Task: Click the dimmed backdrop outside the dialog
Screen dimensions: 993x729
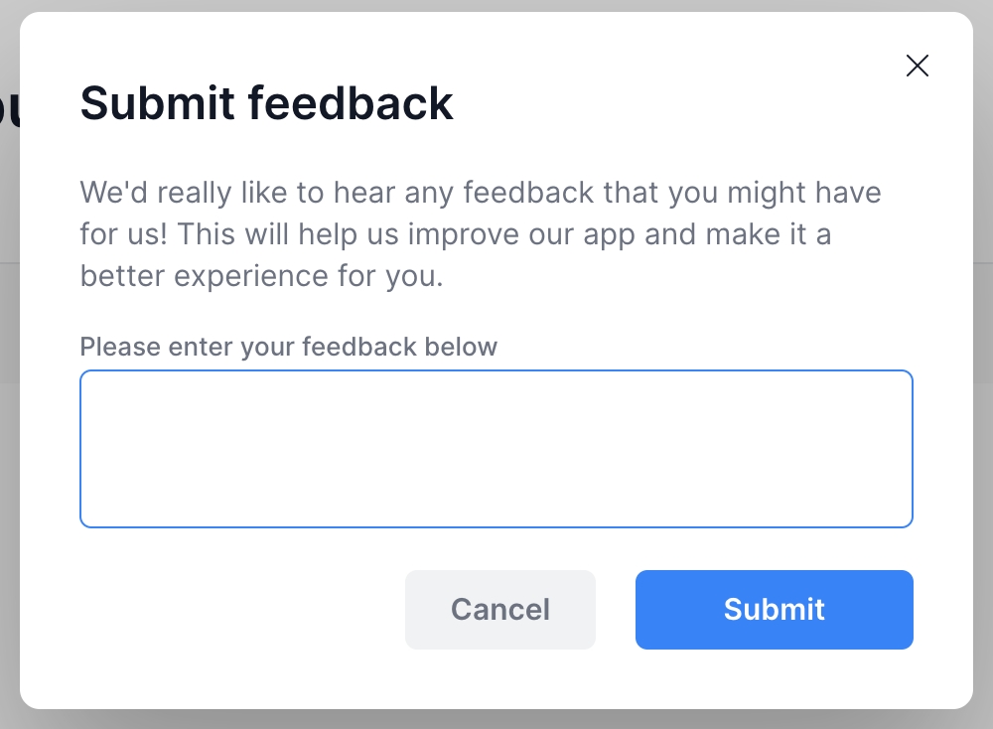Action: coord(983,397)
